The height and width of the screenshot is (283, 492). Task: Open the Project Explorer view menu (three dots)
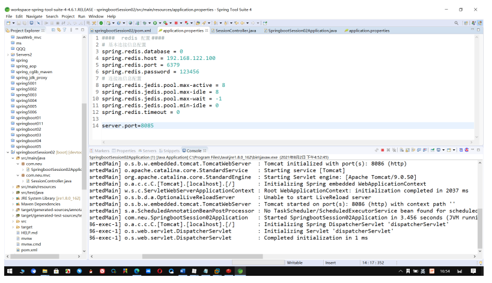71,30
